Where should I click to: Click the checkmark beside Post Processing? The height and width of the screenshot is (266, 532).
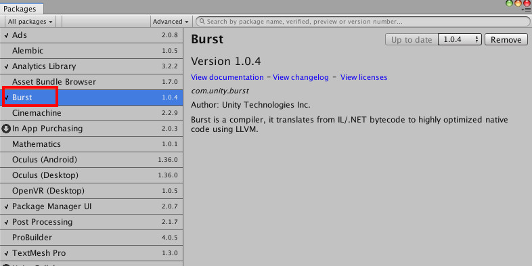point(7,222)
